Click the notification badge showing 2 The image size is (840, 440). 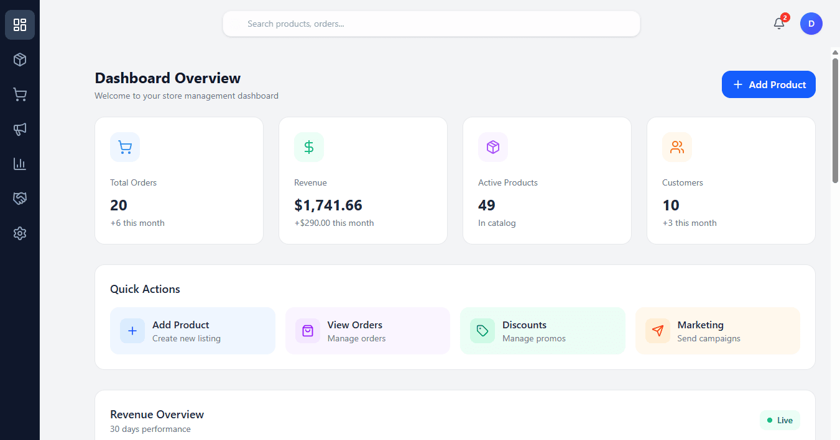tap(785, 17)
